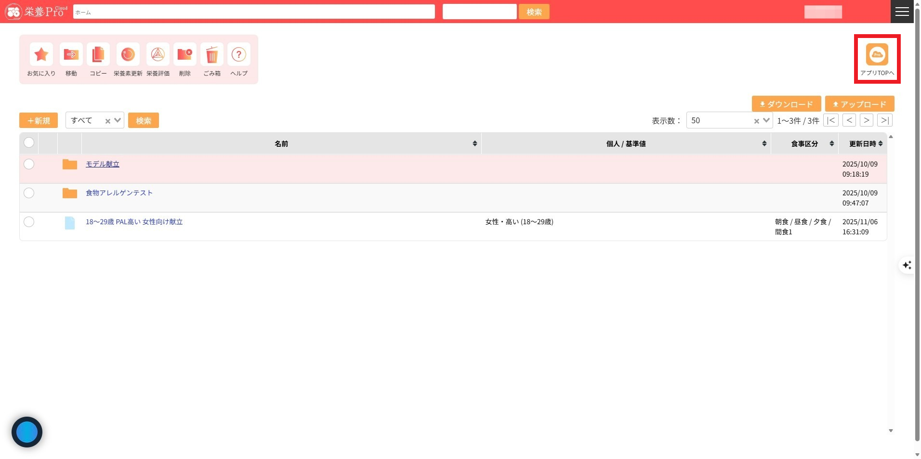Open the 18〜29歳 PAL高い 女性向け献立 file
The image size is (921, 459).
[134, 222]
